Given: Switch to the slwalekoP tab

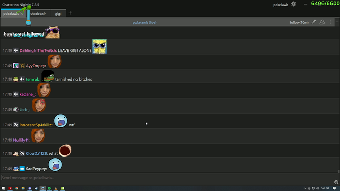Looking at the screenshot, I should tap(38, 14).
